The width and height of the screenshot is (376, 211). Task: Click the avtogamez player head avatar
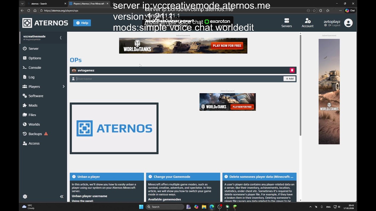(x=74, y=70)
